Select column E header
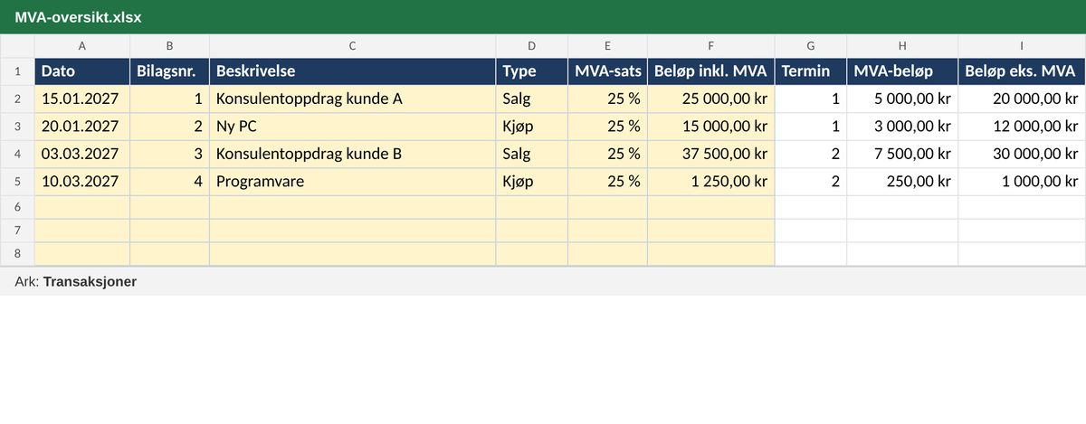This screenshot has width=1086, height=424. pyautogui.click(x=608, y=46)
